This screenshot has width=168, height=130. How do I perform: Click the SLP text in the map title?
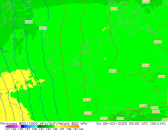tap(52, 124)
